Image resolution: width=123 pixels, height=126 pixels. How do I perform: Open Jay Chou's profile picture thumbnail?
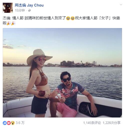point(8,8)
